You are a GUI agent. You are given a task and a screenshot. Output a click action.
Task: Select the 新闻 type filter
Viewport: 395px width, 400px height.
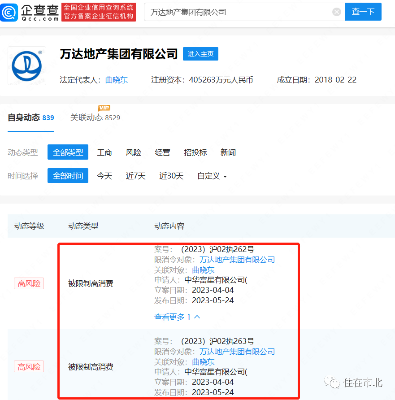[228, 152]
